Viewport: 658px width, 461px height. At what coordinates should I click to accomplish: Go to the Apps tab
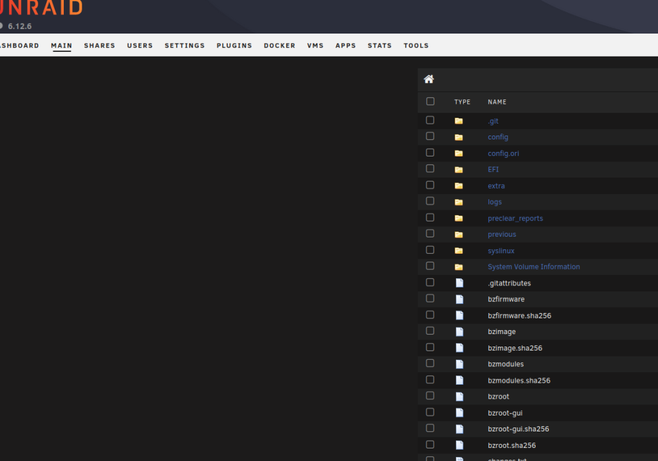[346, 45]
